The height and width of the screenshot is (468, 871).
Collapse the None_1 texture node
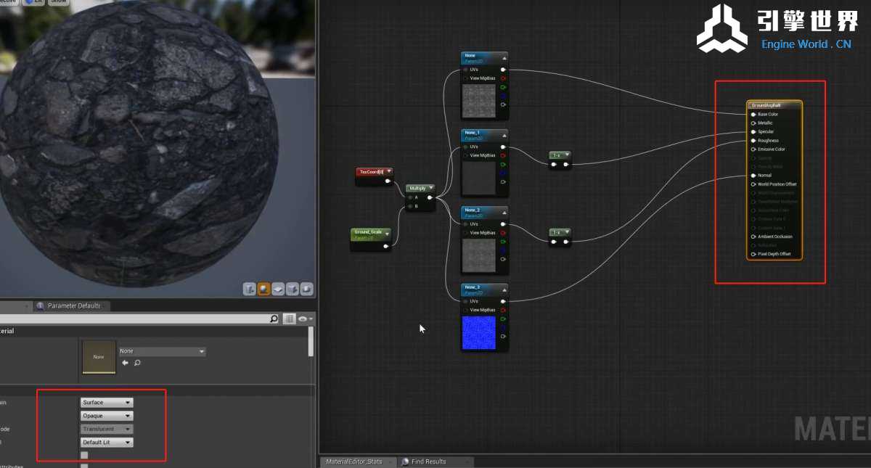tap(504, 134)
